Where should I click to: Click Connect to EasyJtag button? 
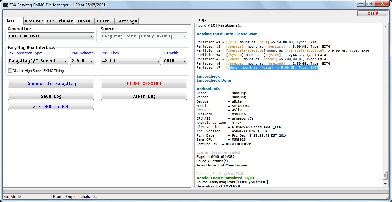point(51,84)
